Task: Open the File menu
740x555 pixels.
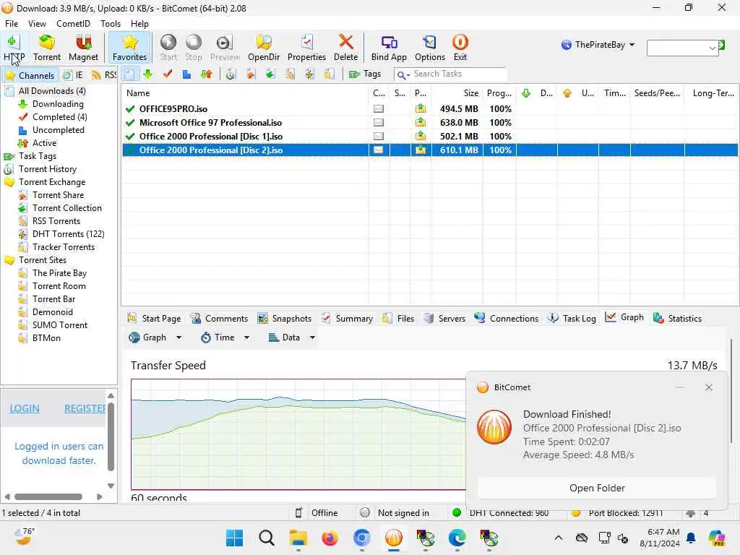Action: pyautogui.click(x=12, y=24)
